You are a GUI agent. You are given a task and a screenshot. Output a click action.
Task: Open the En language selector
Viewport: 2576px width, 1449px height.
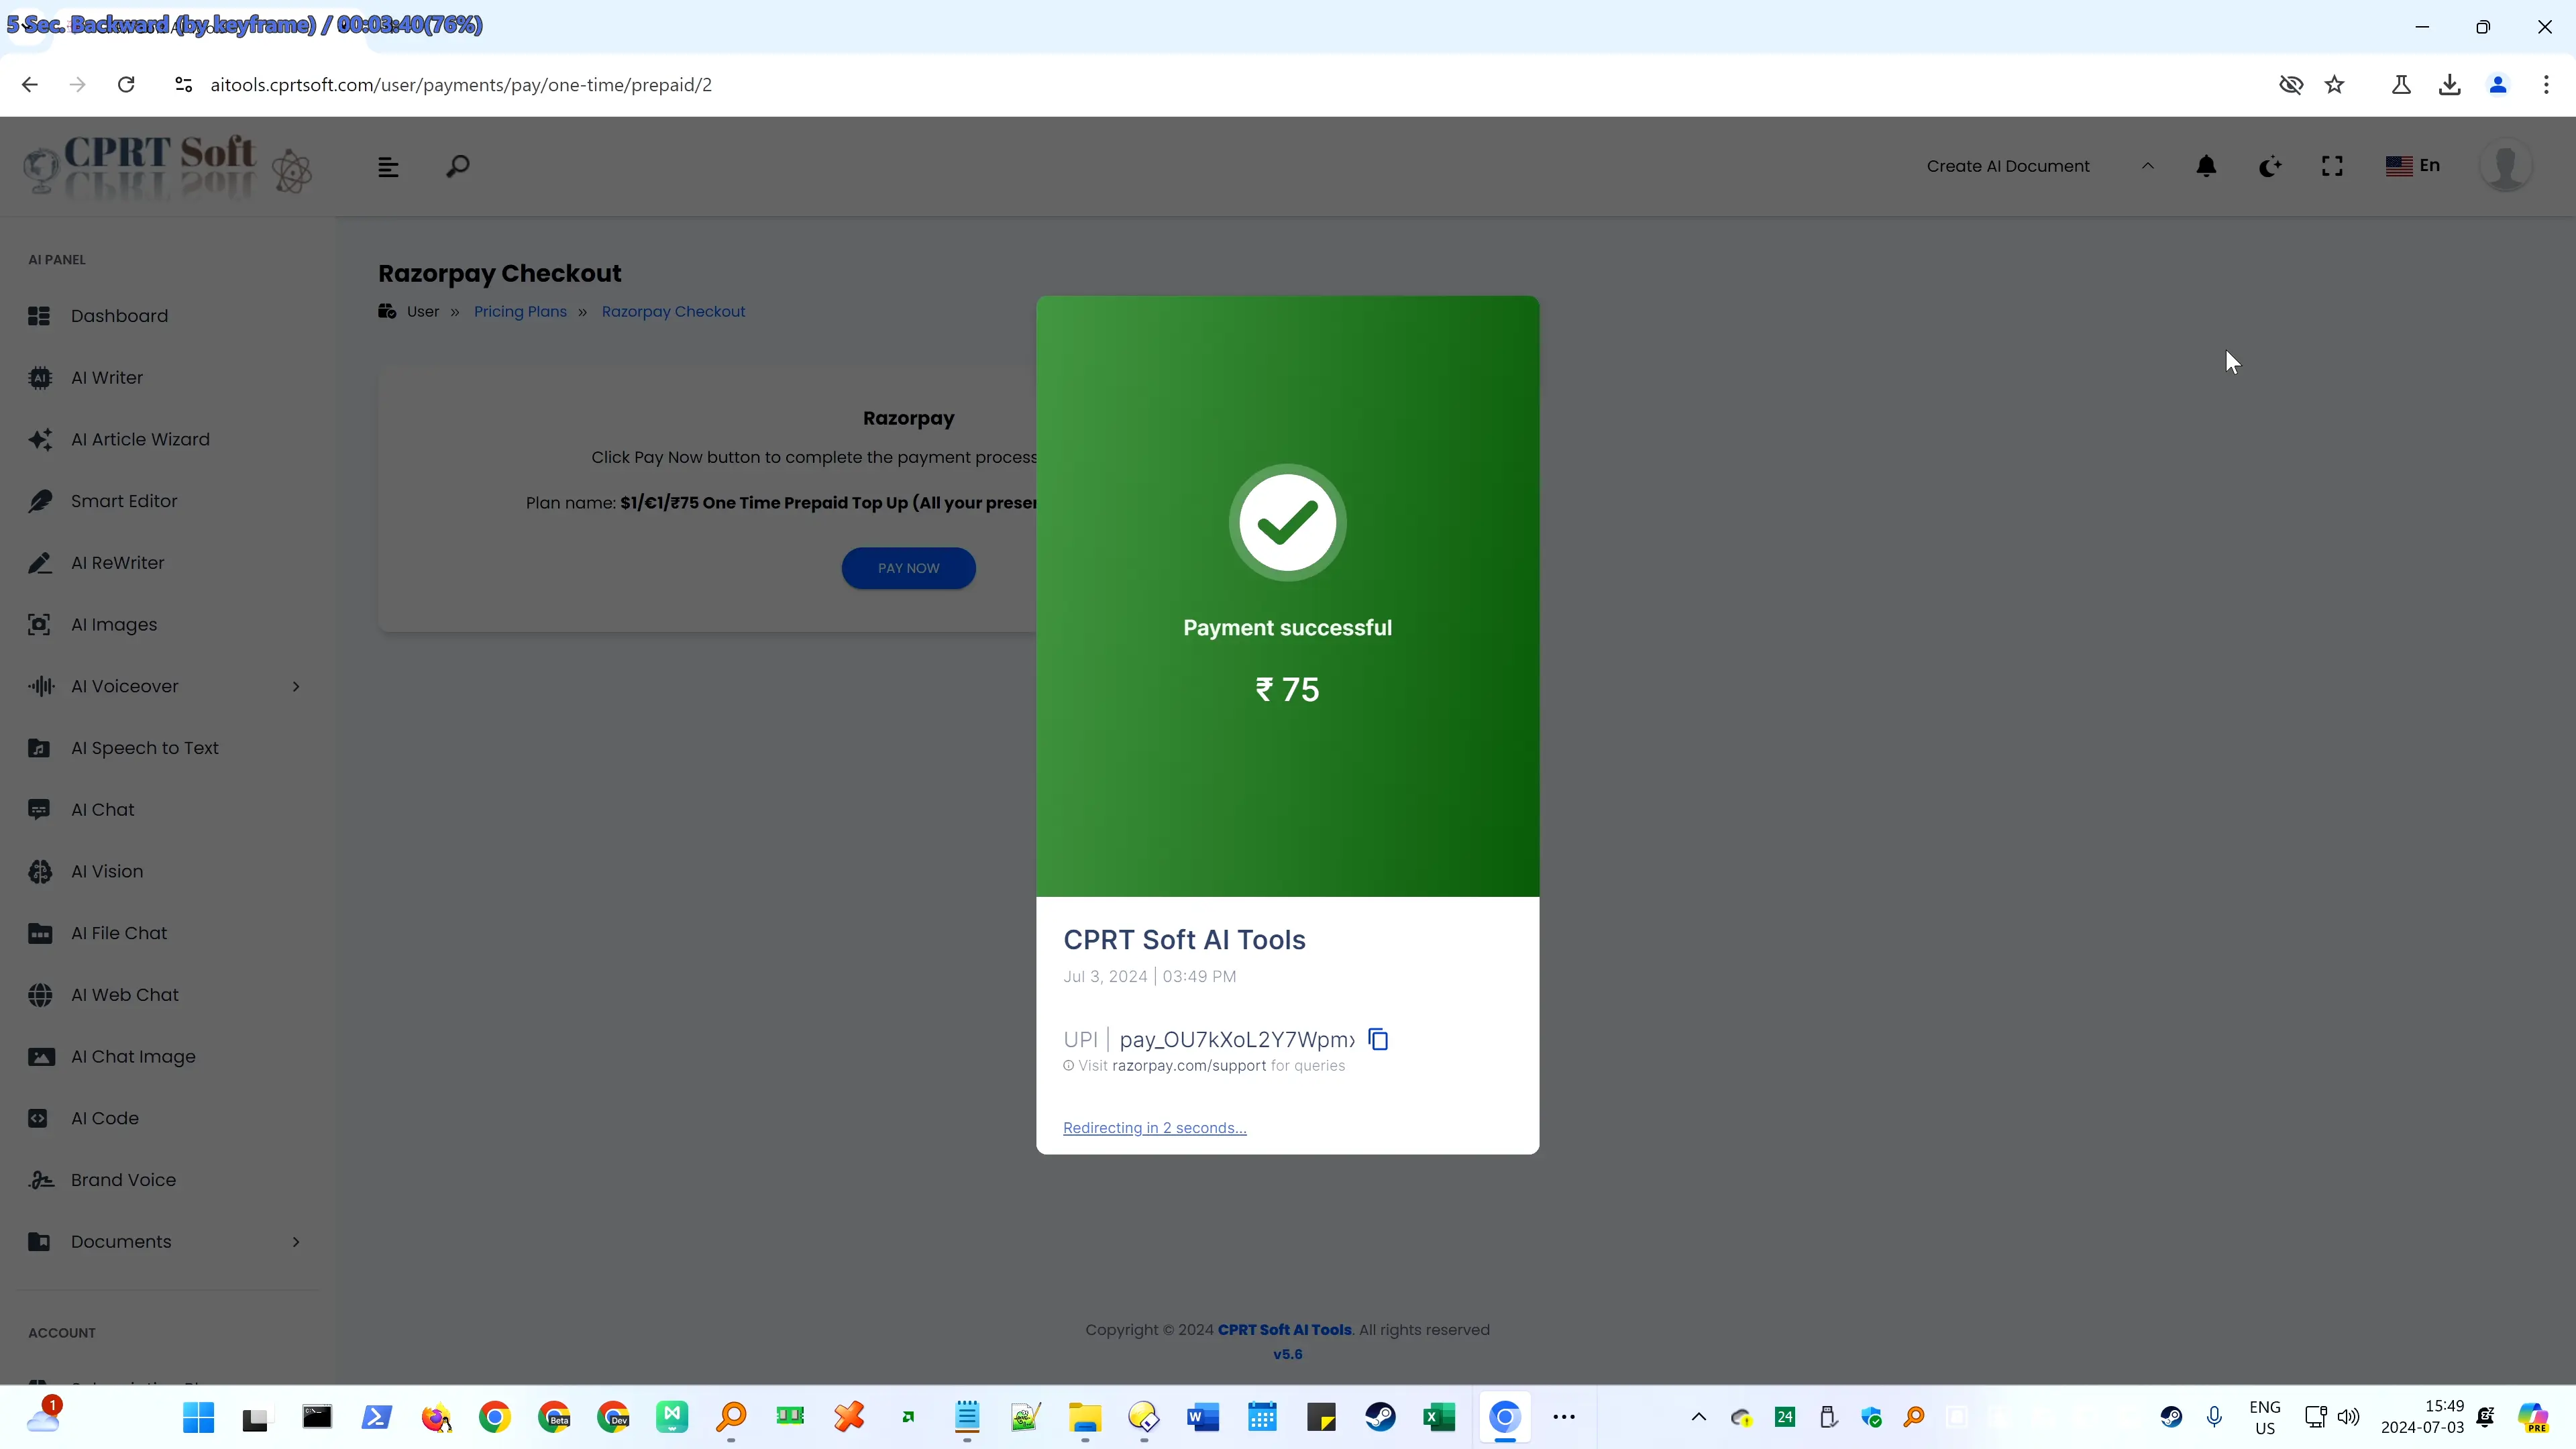pyautogui.click(x=2413, y=166)
